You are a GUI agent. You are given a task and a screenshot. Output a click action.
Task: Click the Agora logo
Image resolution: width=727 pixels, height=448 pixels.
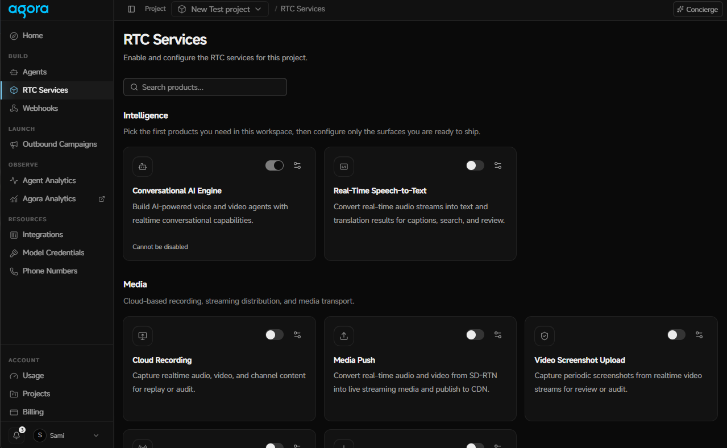[28, 10]
